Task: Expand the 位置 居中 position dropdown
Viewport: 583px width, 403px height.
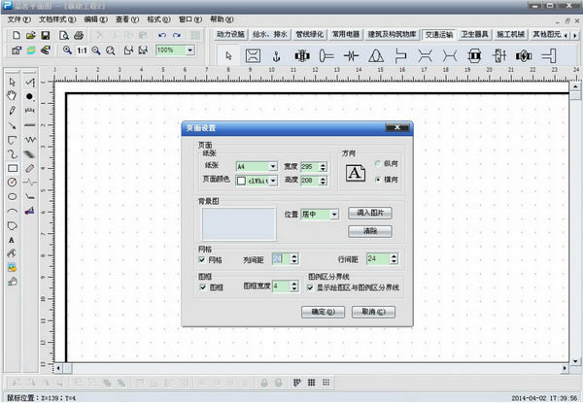Action: click(x=333, y=214)
